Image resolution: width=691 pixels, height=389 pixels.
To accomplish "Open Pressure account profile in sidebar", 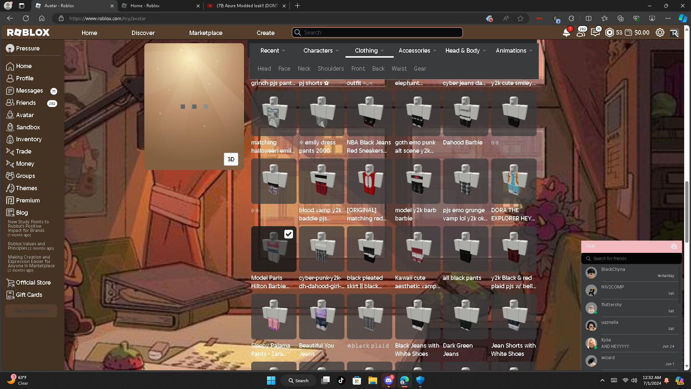I will [x=23, y=48].
